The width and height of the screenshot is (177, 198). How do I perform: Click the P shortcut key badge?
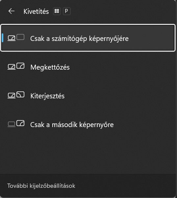[66, 11]
